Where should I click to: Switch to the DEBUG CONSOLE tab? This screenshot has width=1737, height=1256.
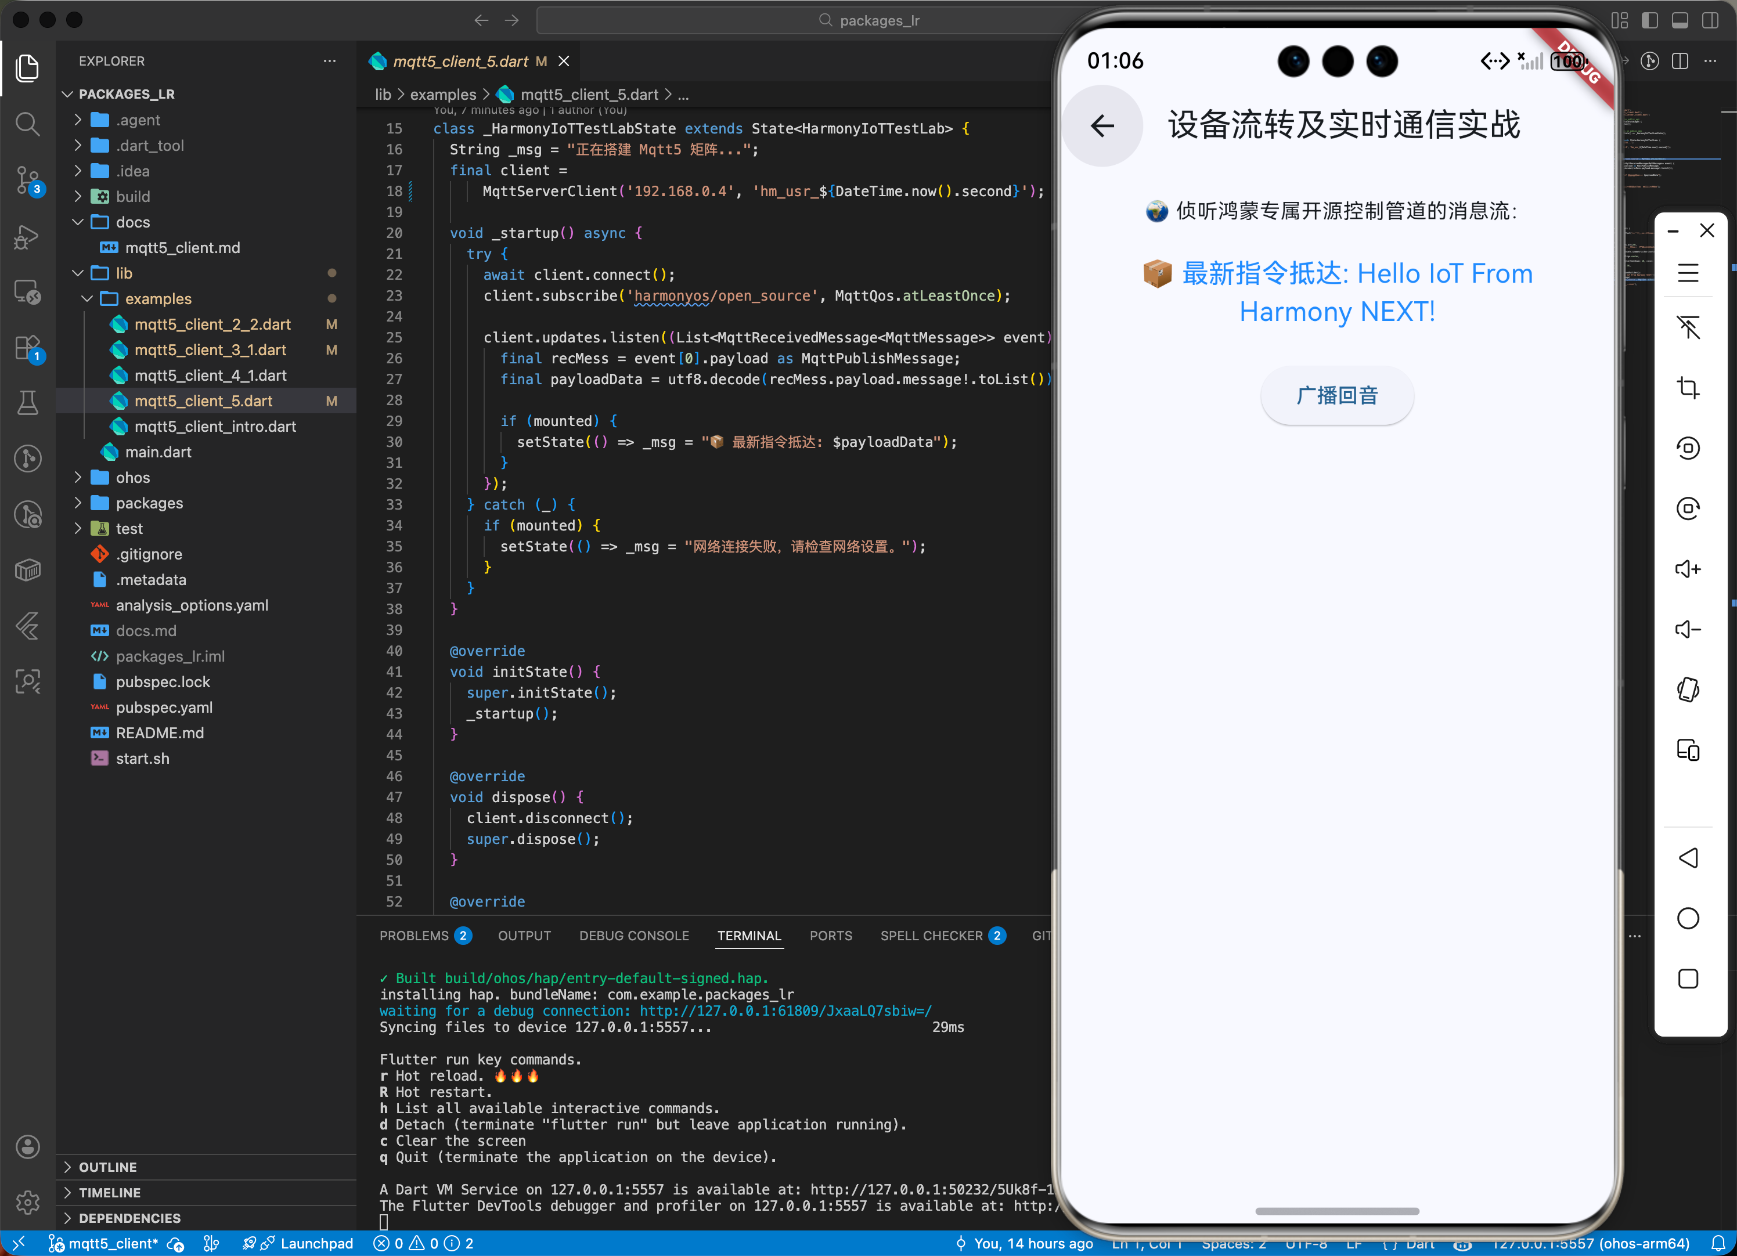pyautogui.click(x=633, y=936)
